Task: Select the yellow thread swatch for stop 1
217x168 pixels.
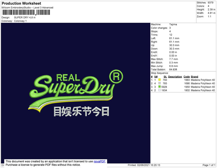Action: 159,80
